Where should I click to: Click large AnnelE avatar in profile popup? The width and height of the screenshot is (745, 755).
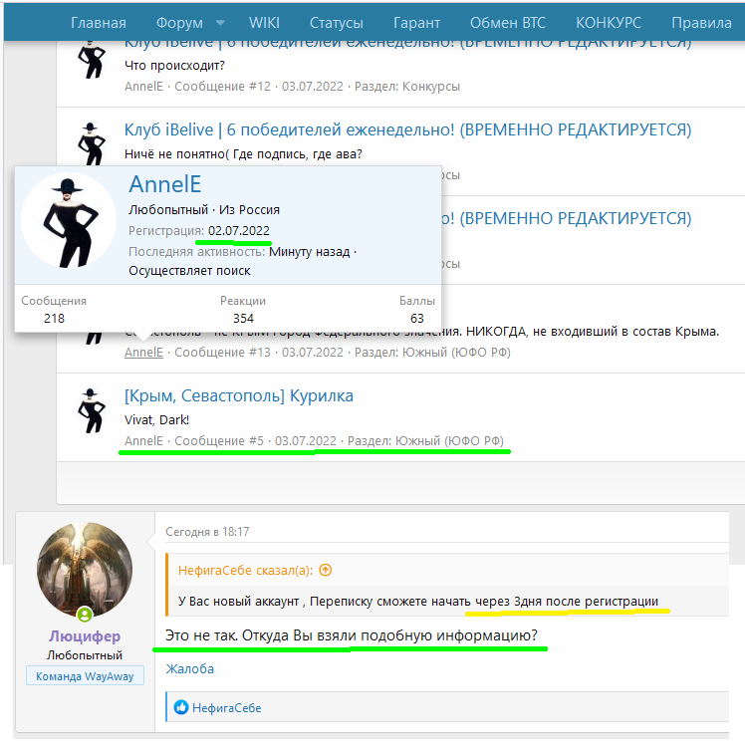(x=69, y=220)
